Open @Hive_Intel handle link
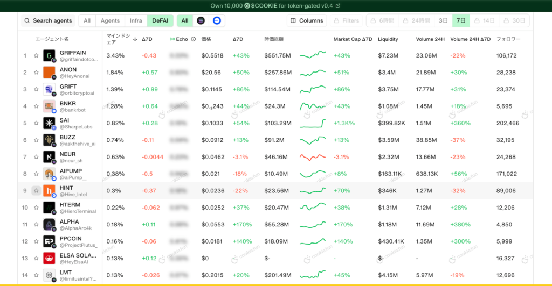 coord(73,195)
